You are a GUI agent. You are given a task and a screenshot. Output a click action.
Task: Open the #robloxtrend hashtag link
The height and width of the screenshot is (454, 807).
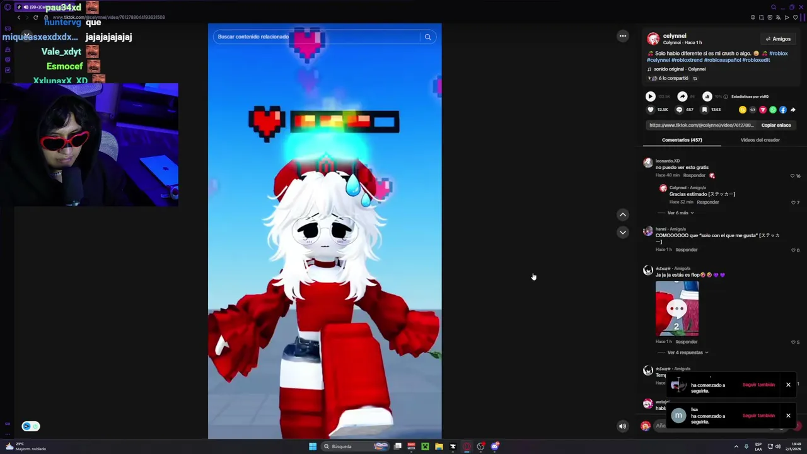pyautogui.click(x=687, y=60)
